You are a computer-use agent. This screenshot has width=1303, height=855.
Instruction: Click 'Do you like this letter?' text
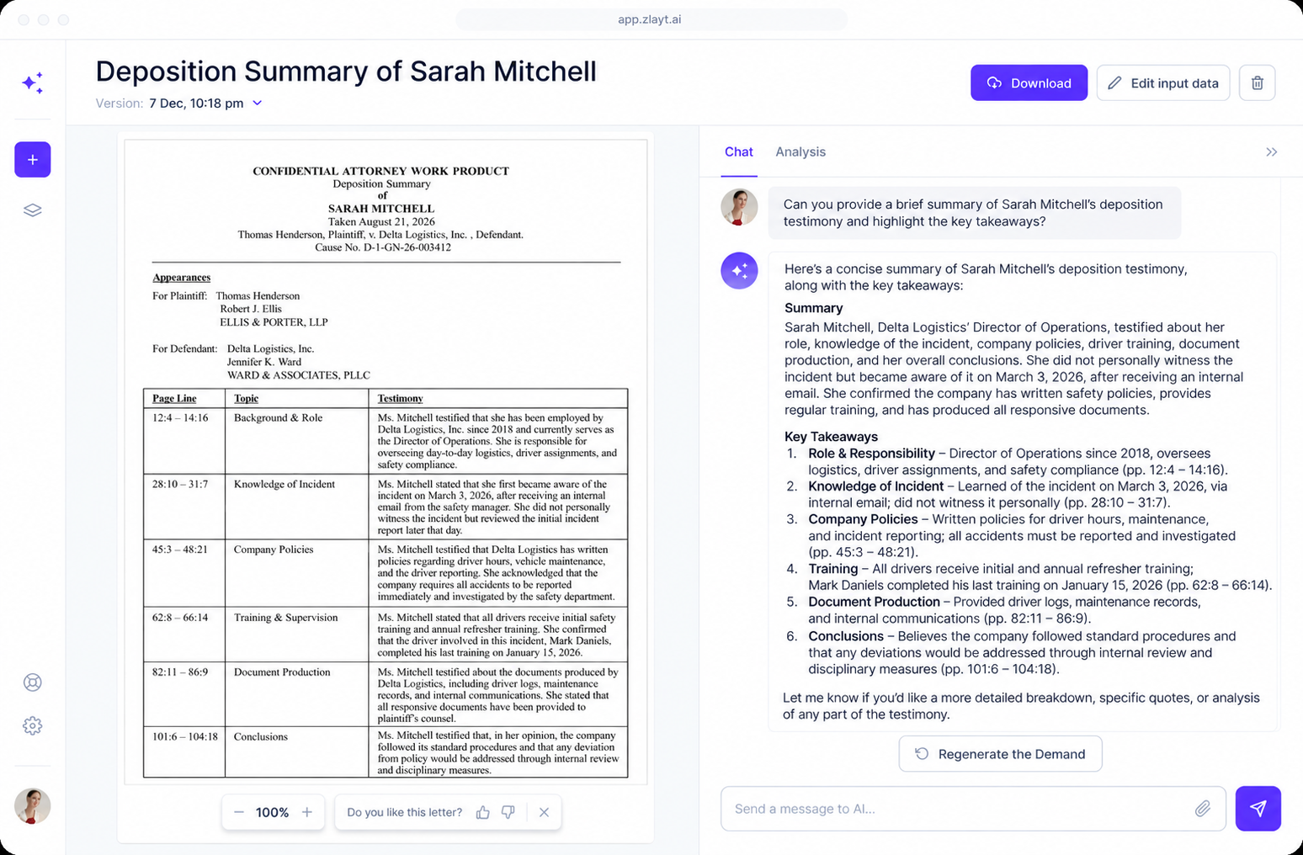tap(405, 812)
